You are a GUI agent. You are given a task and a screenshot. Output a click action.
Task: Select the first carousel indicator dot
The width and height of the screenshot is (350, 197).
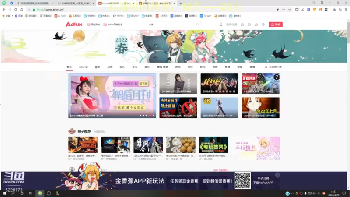click(x=140, y=116)
